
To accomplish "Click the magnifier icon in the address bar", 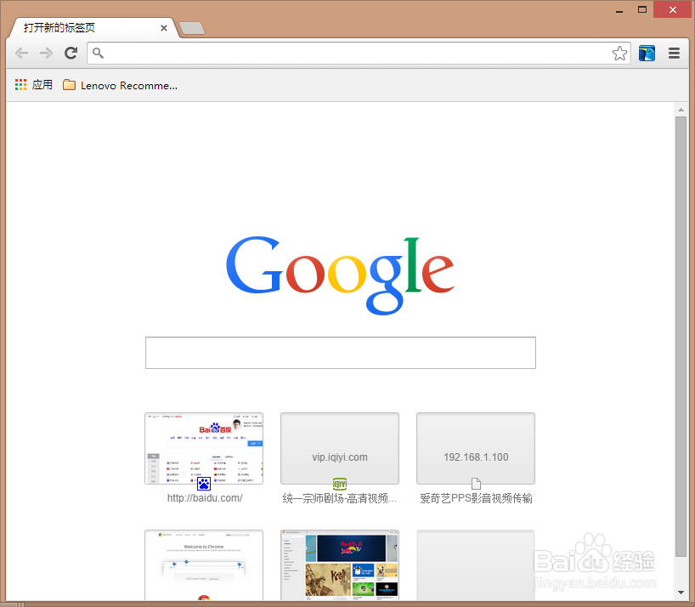I will click(98, 54).
